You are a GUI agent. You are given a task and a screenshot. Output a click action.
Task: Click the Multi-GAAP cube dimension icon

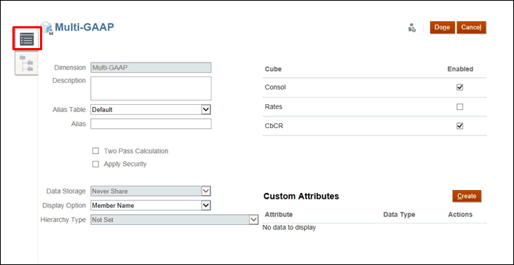[47, 28]
